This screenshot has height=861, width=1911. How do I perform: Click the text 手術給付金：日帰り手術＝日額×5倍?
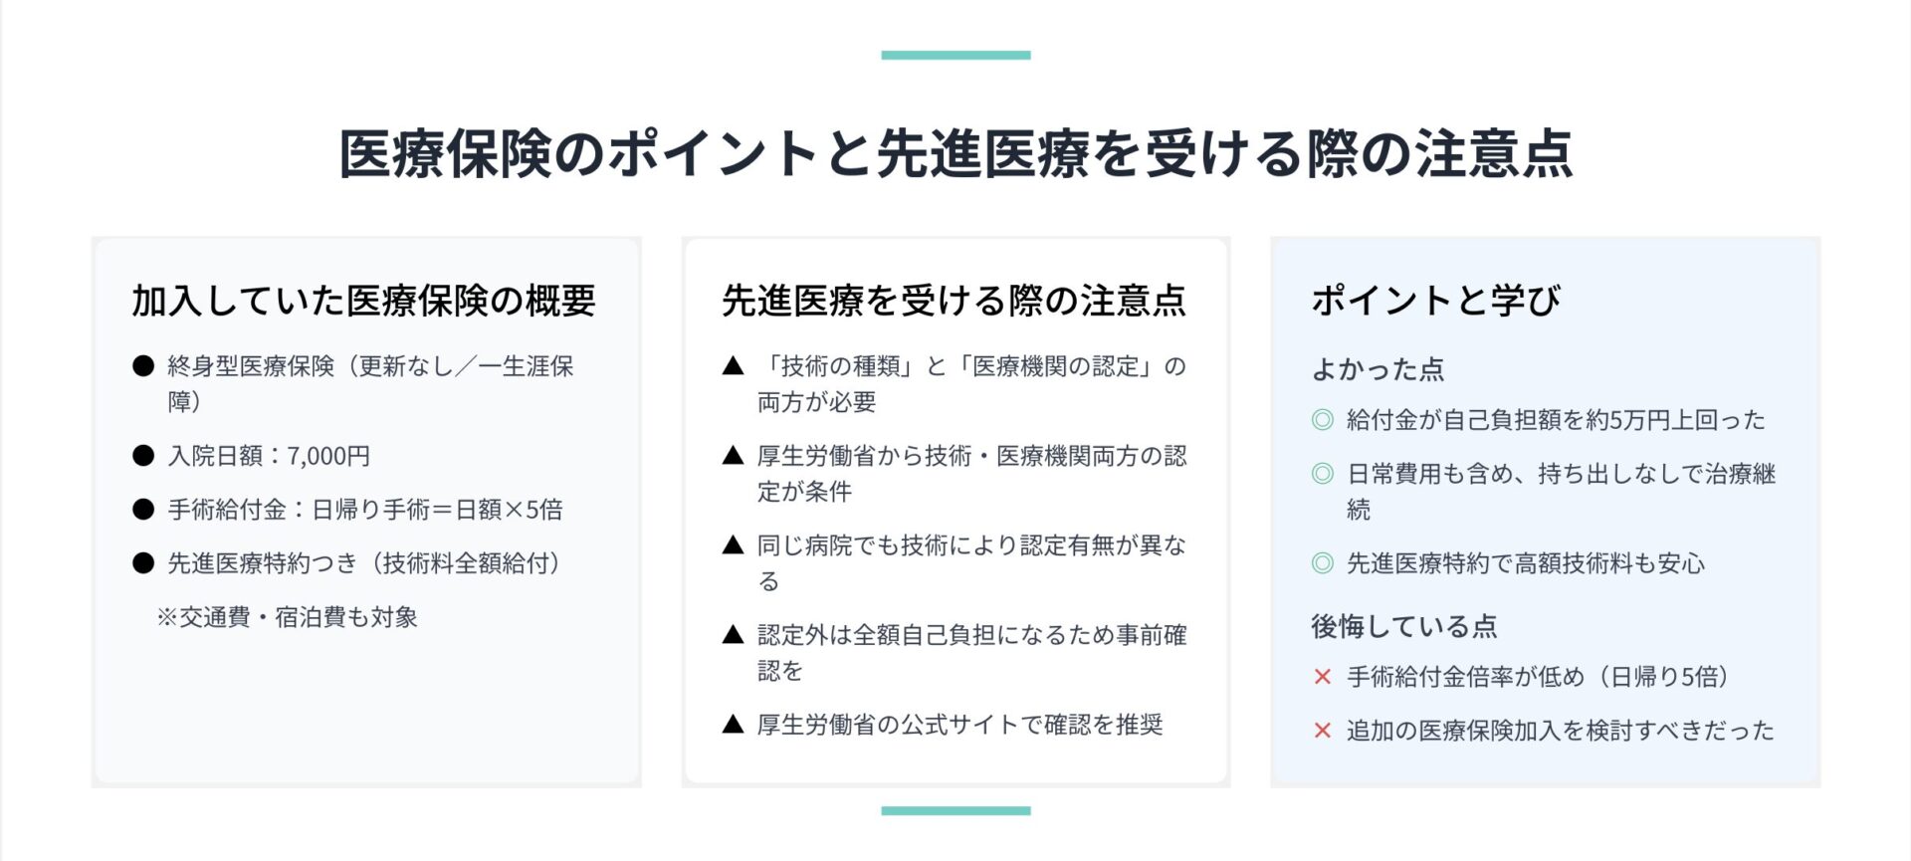[x=365, y=510]
